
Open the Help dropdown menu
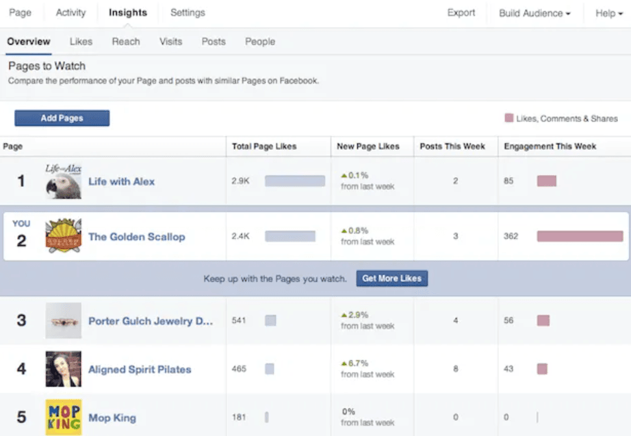[x=606, y=12]
